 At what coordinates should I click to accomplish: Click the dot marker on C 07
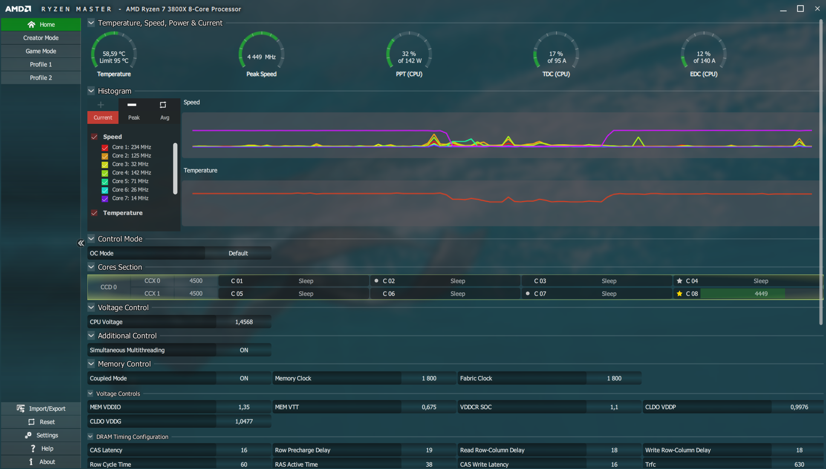528,294
